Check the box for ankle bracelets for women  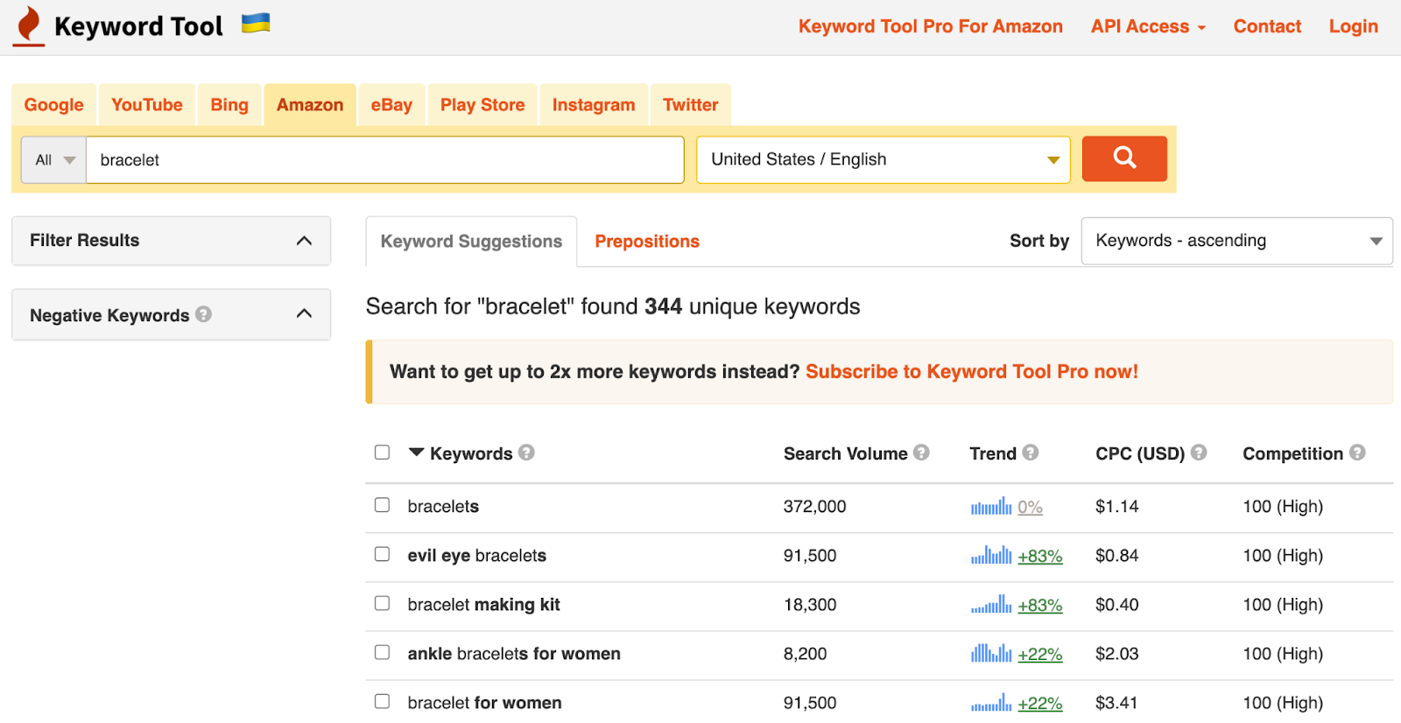pos(382,652)
